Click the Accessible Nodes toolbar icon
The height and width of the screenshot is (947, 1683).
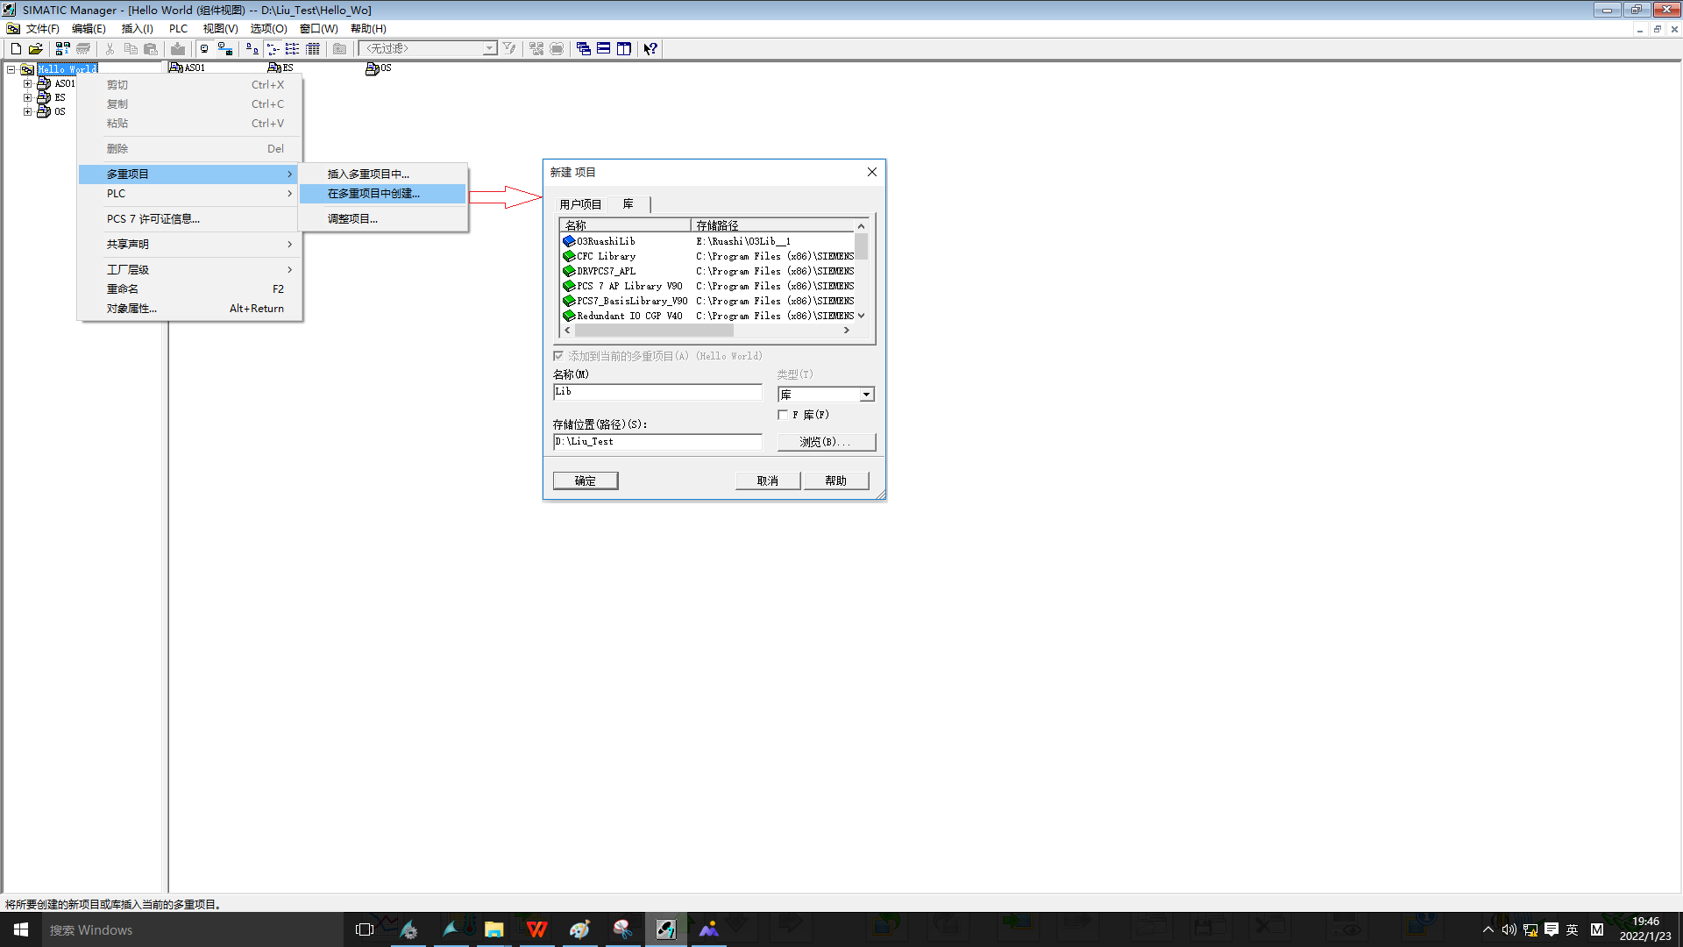pyautogui.click(x=62, y=49)
